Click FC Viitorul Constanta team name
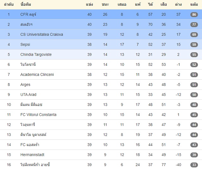The height and width of the screenshot is (172, 202). [39, 114]
